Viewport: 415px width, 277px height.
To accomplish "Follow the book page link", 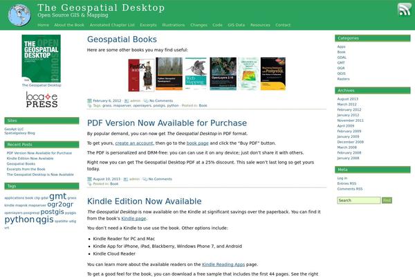I will (197, 143).
